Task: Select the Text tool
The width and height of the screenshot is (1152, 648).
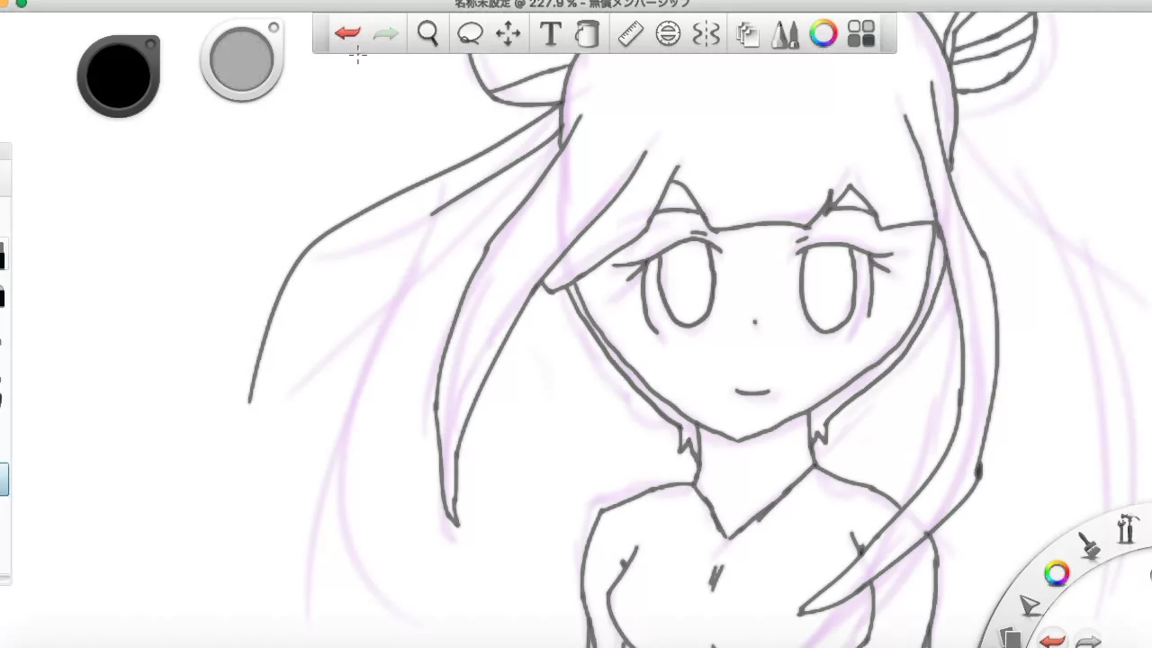Action: [x=550, y=34]
